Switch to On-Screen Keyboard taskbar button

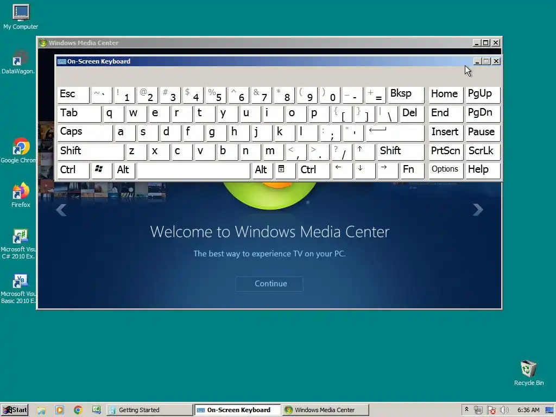pos(238,410)
